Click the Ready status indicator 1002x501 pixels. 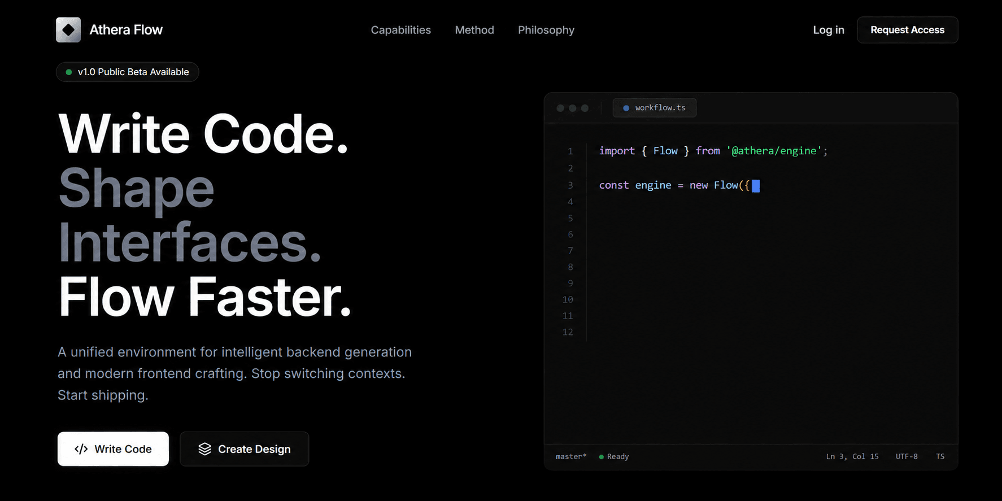[614, 456]
